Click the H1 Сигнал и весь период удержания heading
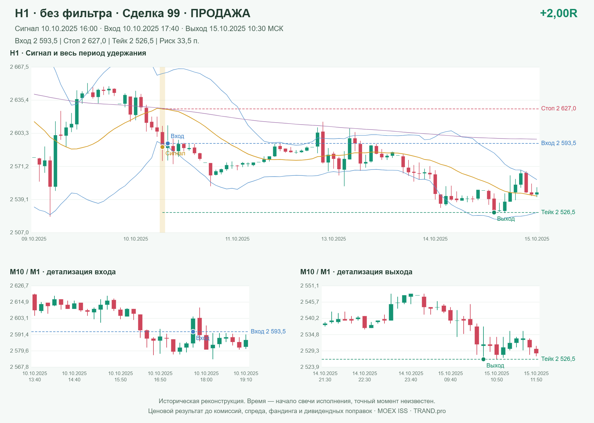Viewport: 594px width, 423px height. tap(78, 53)
